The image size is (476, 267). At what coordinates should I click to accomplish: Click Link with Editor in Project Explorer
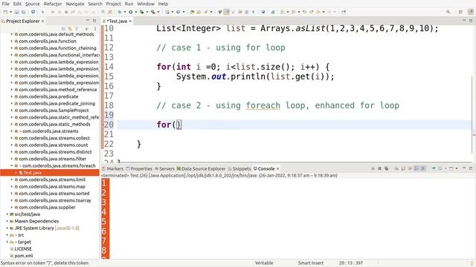[x=70, y=28]
